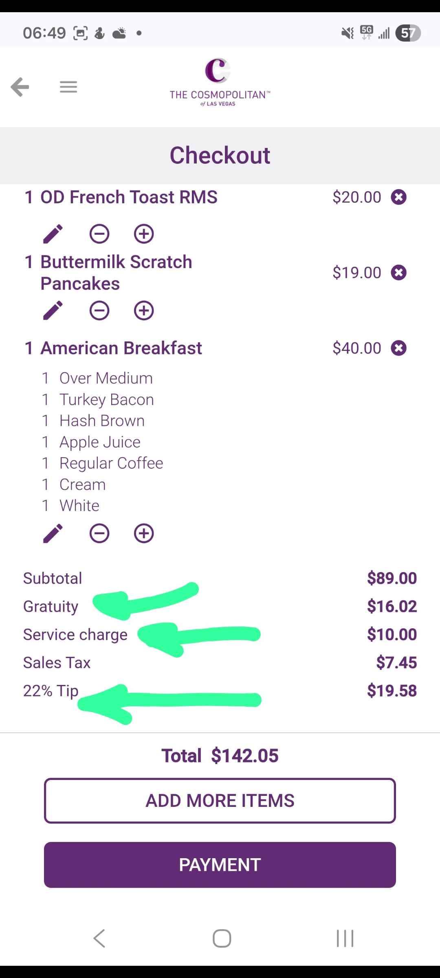The image size is (440, 978).
Task: Increase Buttermilk Pancakes quantity
Action: coord(144,311)
